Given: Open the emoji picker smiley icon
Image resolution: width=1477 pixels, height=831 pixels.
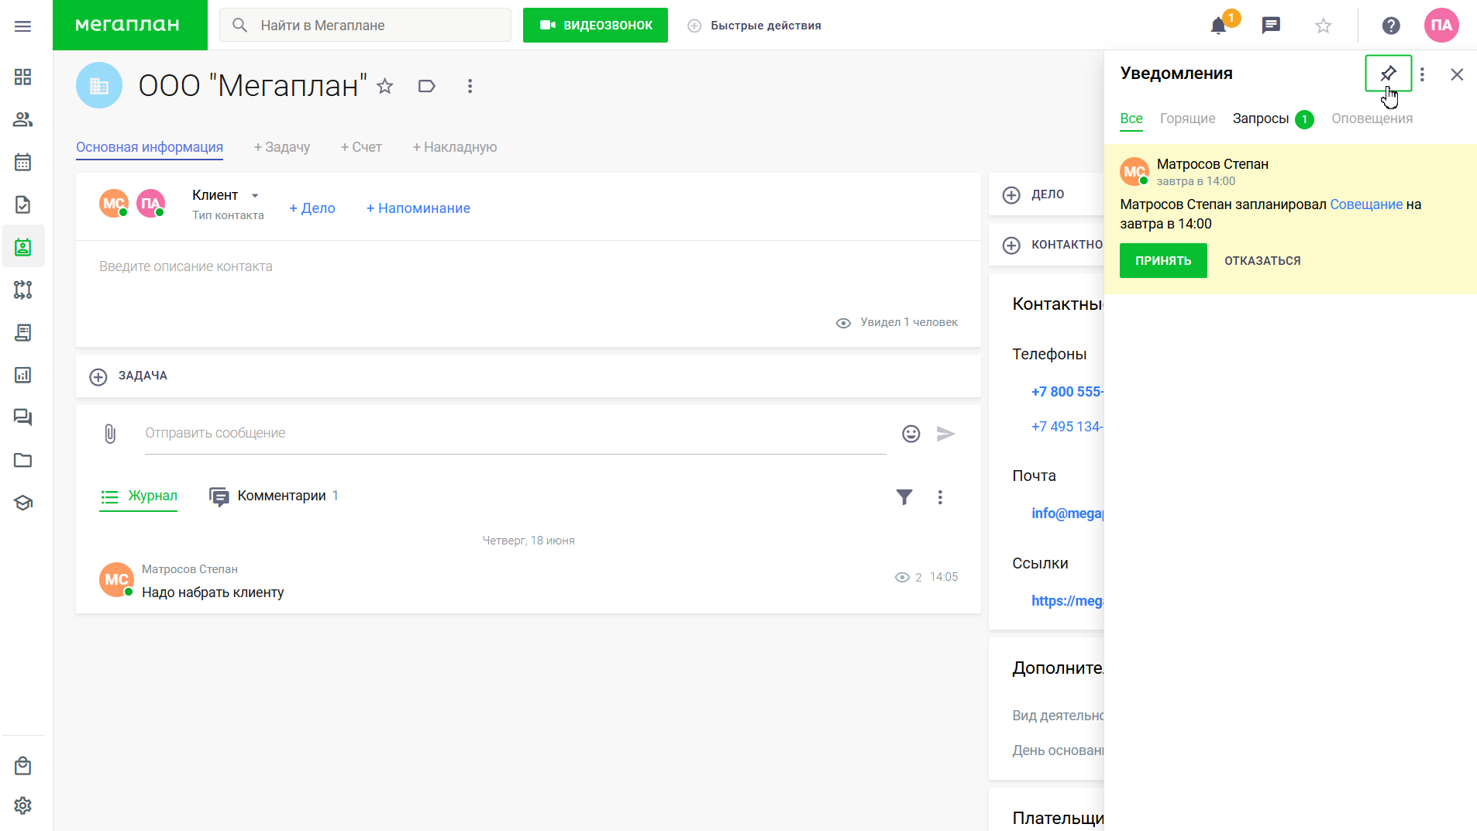Looking at the screenshot, I should [911, 434].
